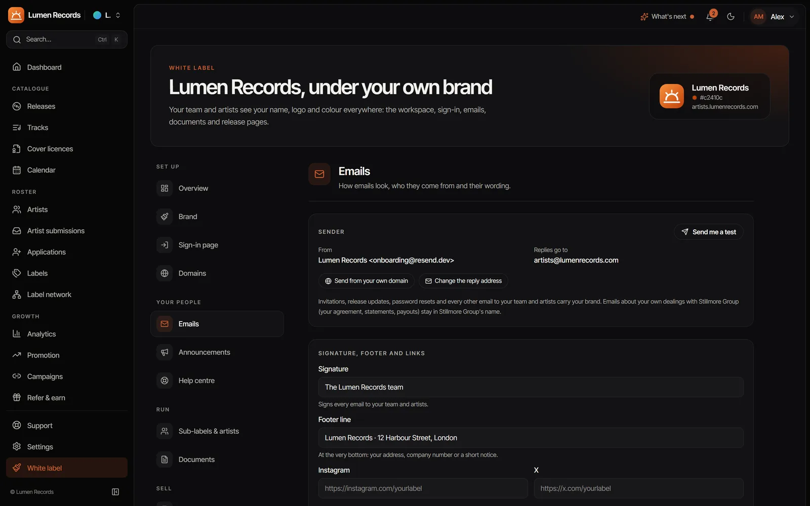The width and height of the screenshot is (810, 506).
Task: Open Label network
Action: (x=67, y=294)
